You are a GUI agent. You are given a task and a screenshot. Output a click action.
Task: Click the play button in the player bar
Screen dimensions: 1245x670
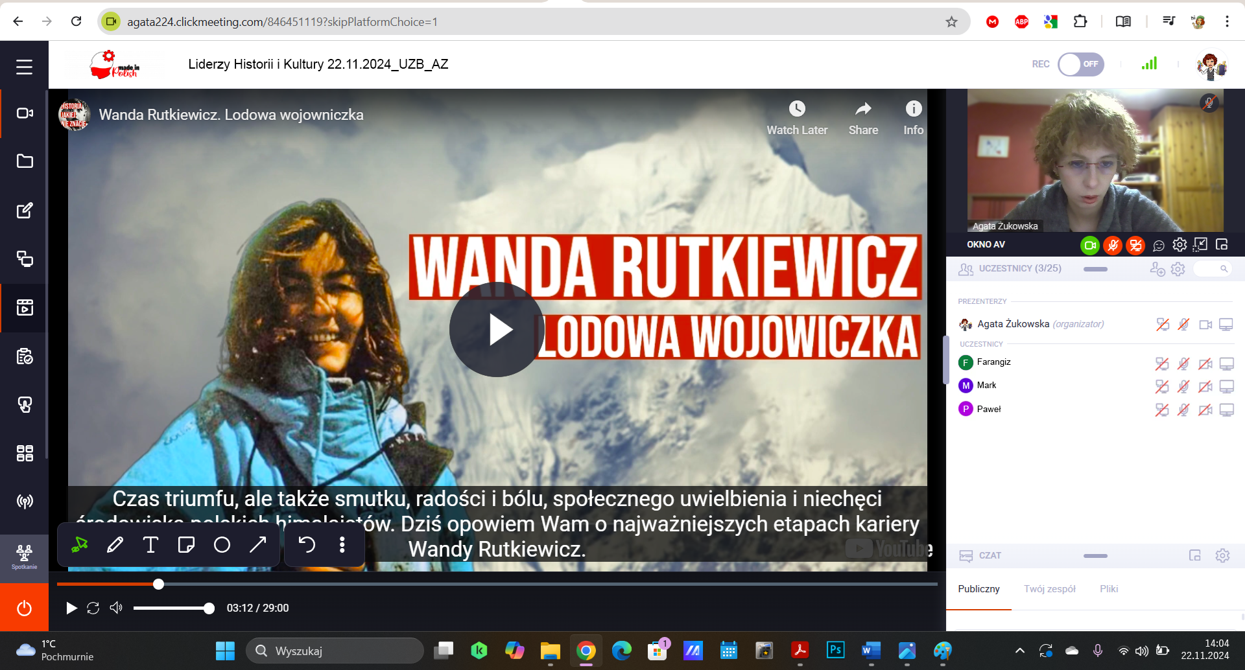tap(71, 608)
